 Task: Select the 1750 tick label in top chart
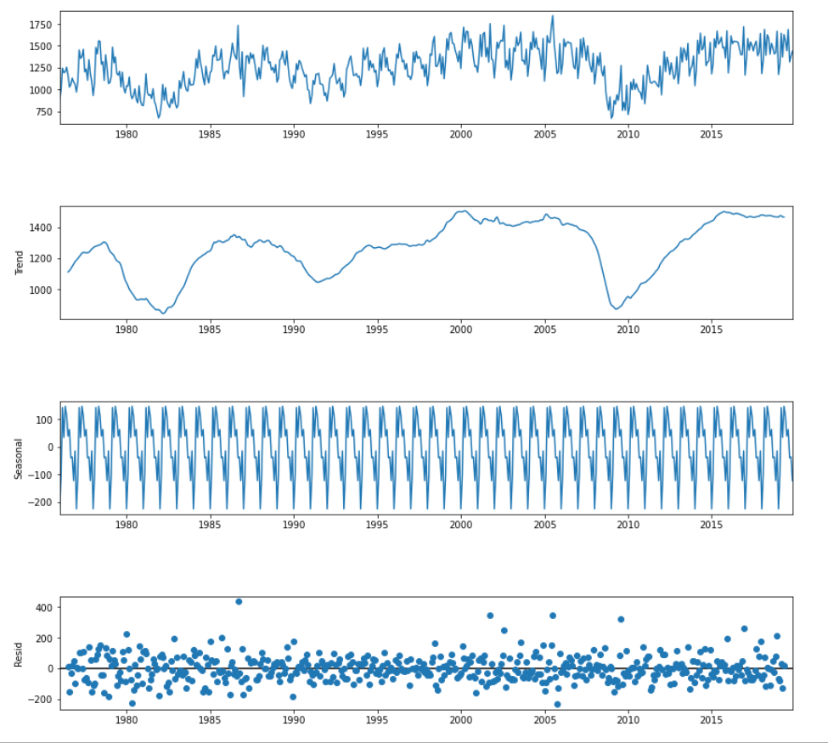tap(39, 25)
